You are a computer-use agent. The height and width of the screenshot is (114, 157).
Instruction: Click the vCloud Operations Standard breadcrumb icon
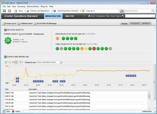tap(55, 11)
